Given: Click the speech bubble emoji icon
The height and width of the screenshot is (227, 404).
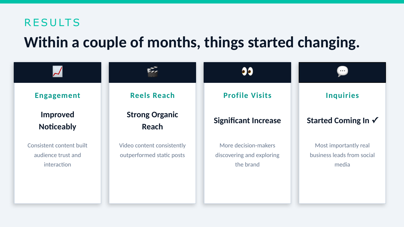Looking at the screenshot, I should tap(342, 72).
